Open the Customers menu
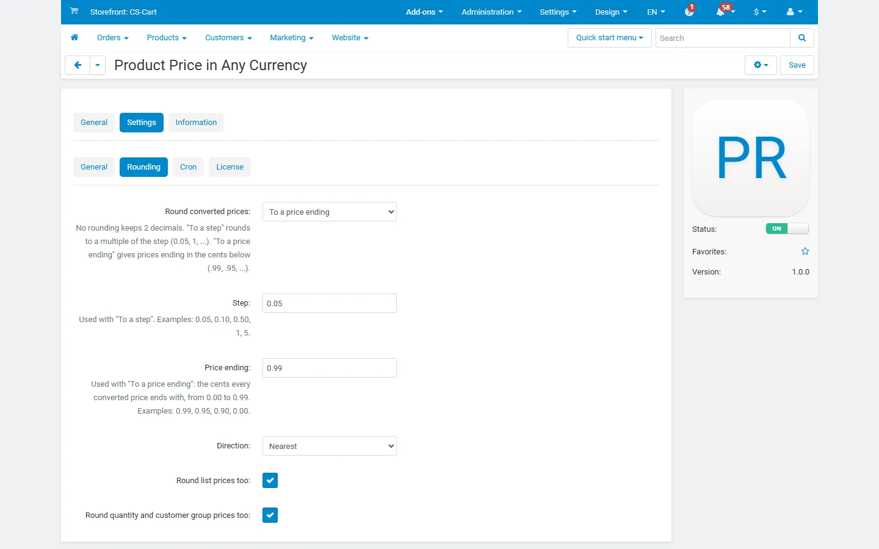This screenshot has width=879, height=549. (x=228, y=38)
